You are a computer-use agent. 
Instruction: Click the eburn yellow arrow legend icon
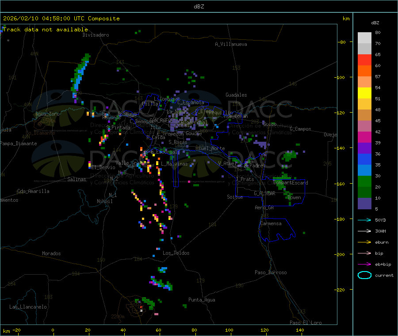tap(364, 242)
